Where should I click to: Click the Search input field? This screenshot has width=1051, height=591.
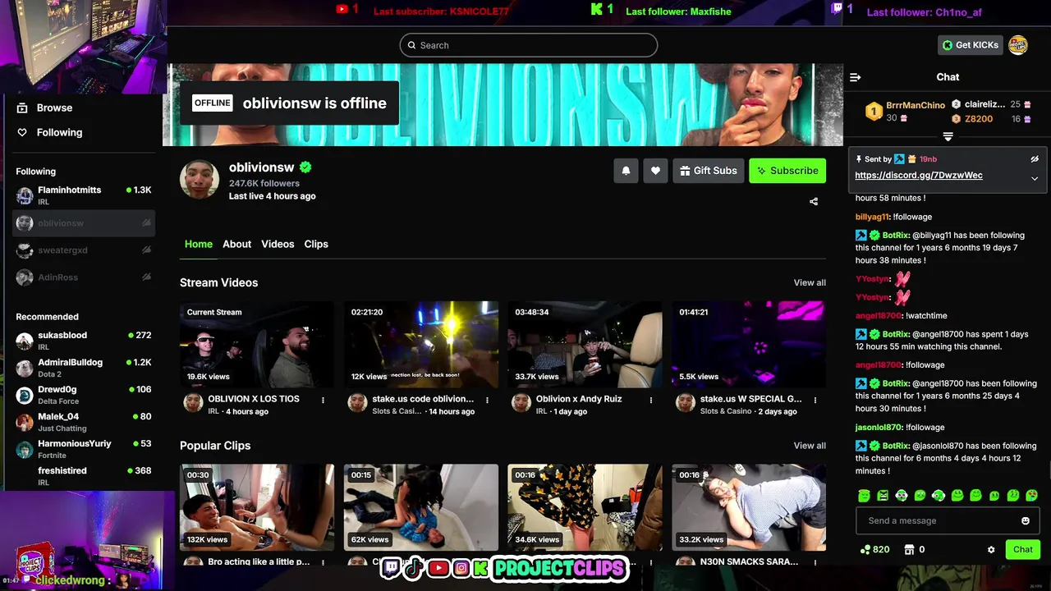(x=529, y=45)
